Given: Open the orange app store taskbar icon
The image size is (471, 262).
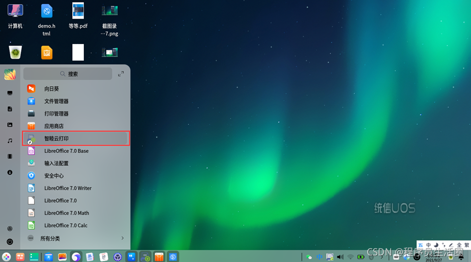Looking at the screenshot, I should point(159,257).
